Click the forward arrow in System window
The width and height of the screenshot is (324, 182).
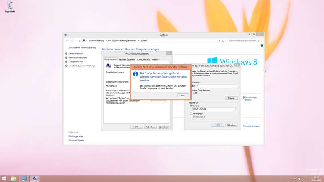72,41
